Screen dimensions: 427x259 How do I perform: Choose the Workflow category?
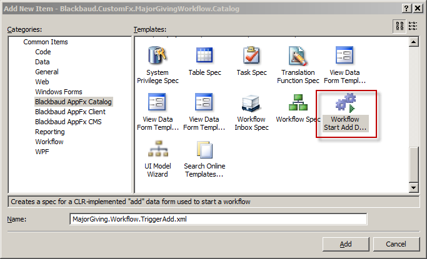49,142
